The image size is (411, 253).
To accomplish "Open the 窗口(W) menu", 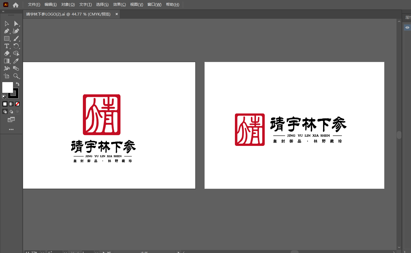I will (154, 5).
